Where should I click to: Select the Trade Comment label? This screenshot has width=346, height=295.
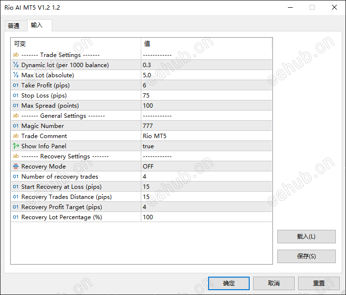44,136
